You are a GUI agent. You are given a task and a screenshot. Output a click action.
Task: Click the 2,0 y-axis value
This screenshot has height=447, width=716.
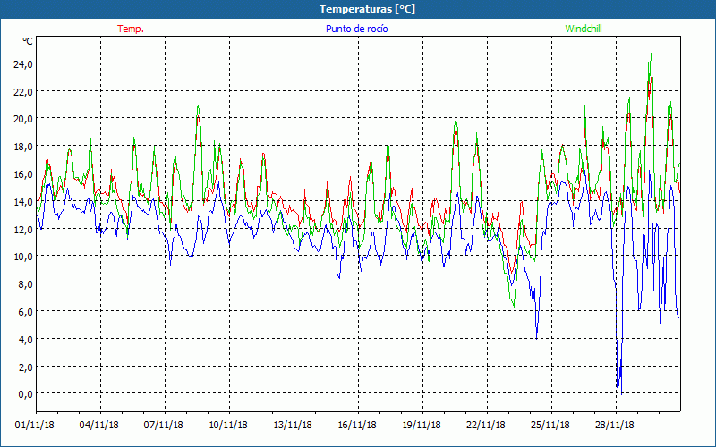click(25, 367)
